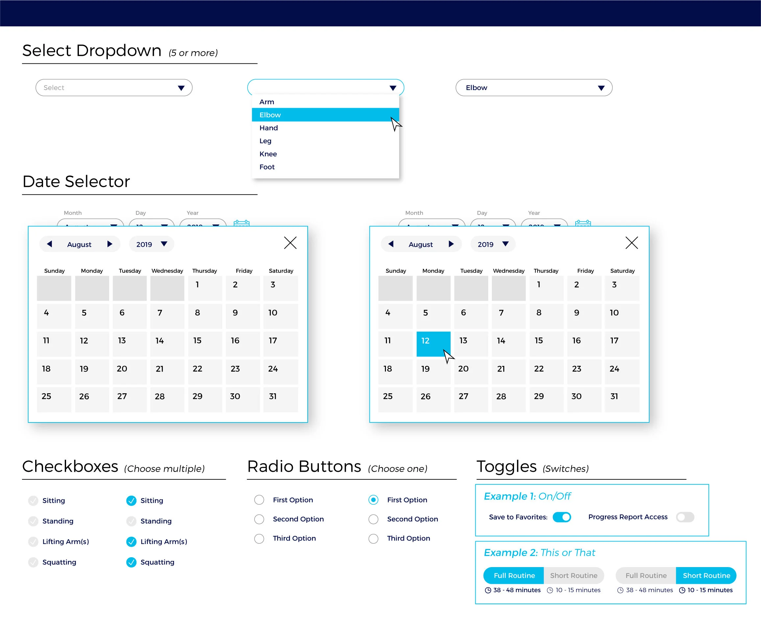
Task: Choose Knee from the dropdown list
Action: coord(268,154)
